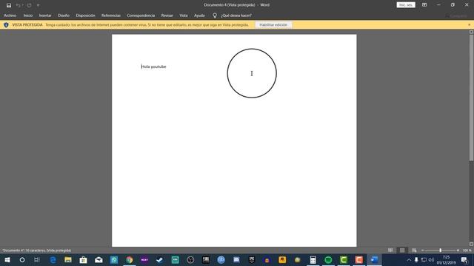Click the Cortana circle icon on the taskbar
Screen dimensions: 474x266
[22, 259]
